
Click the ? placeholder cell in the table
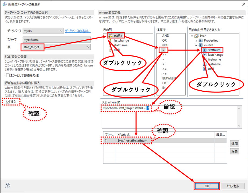(x=109, y=140)
